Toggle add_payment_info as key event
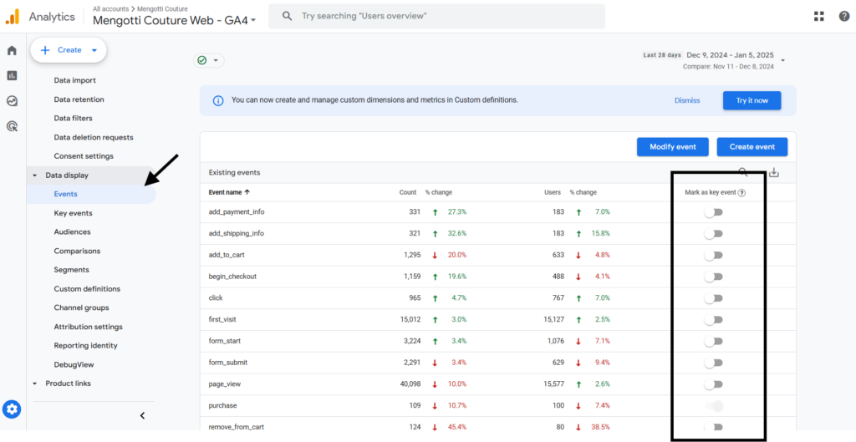This screenshot has height=442, width=856. (x=713, y=211)
